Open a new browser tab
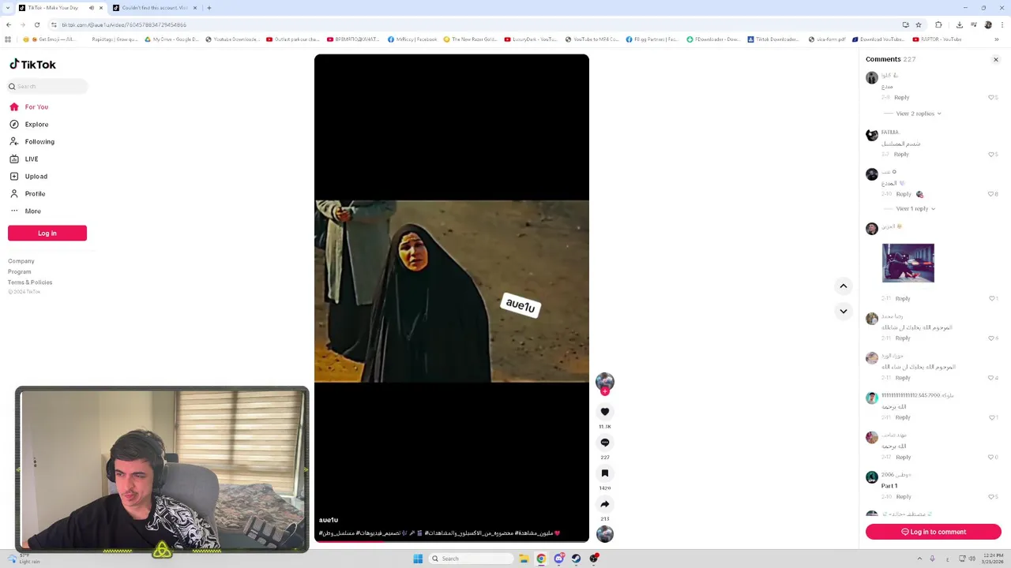This screenshot has height=568, width=1011. 209,8
